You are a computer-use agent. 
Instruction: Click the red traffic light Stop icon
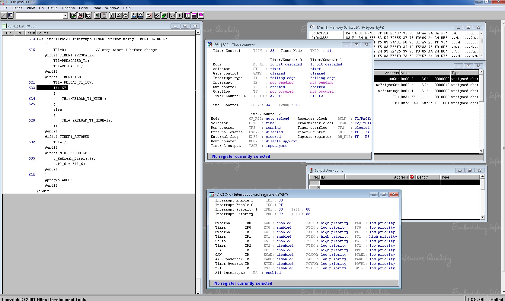[x=104, y=15]
